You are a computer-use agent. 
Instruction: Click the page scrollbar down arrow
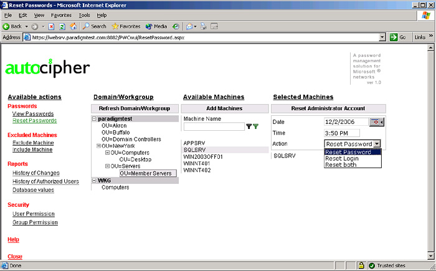[430, 255]
